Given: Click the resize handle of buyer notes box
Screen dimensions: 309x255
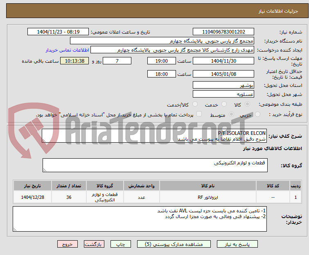Looking at the screenshot, I should click(15, 229).
